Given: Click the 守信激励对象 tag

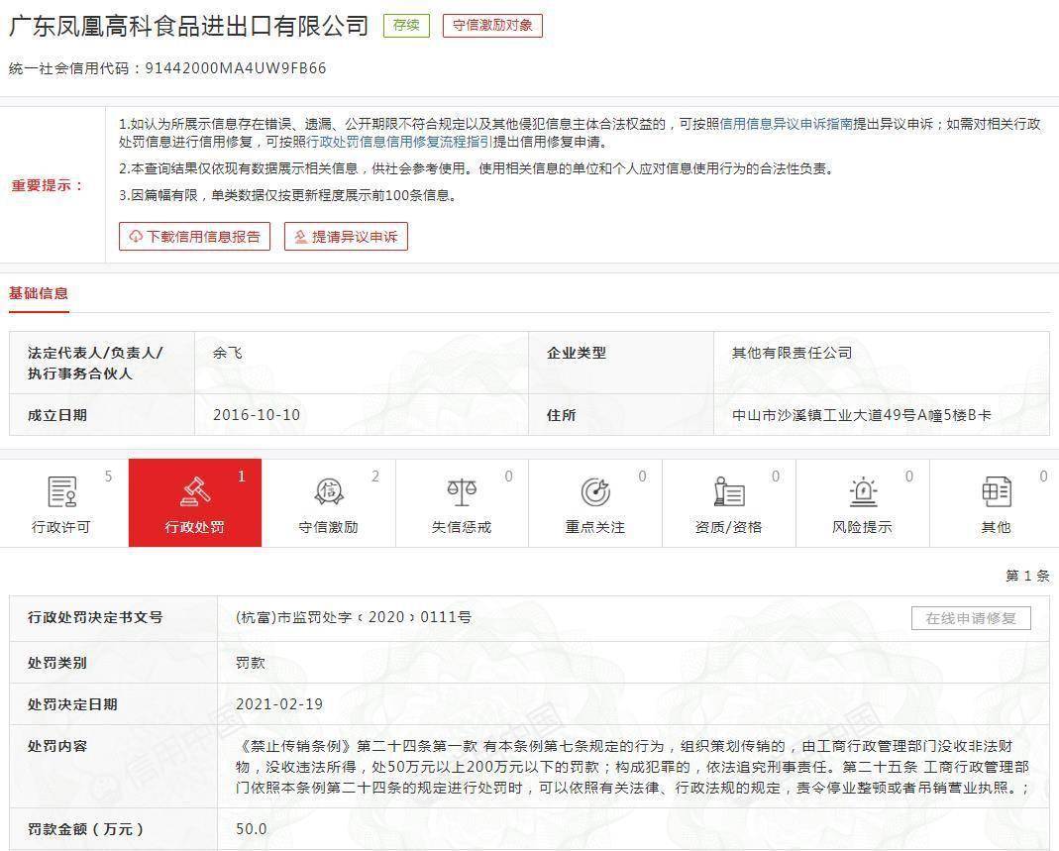Looking at the screenshot, I should point(492,26).
